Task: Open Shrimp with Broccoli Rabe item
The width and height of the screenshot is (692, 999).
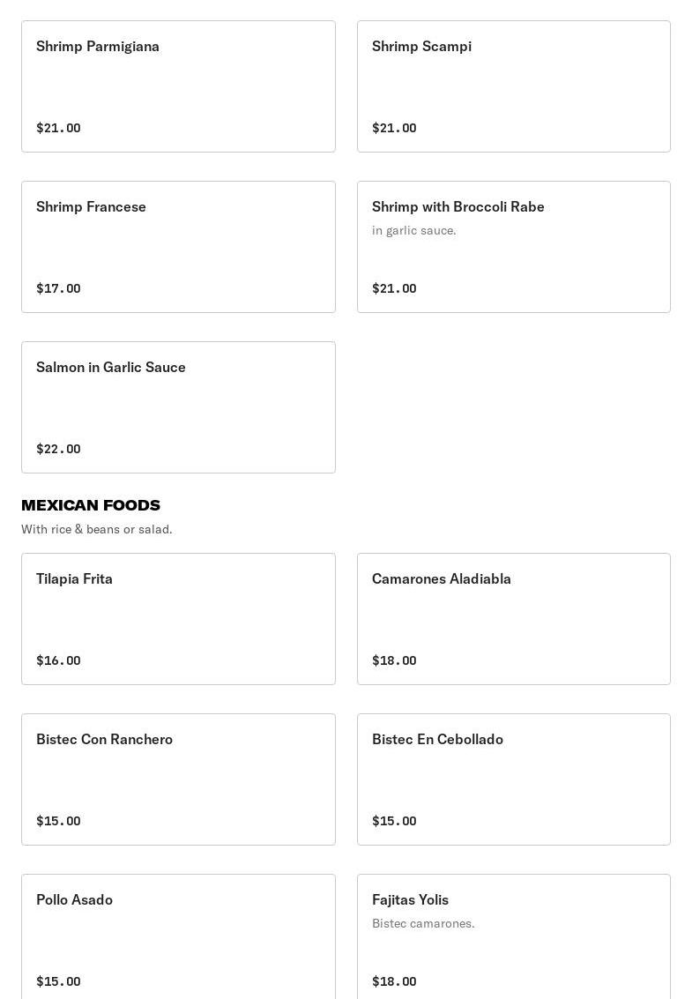Action: [513, 247]
